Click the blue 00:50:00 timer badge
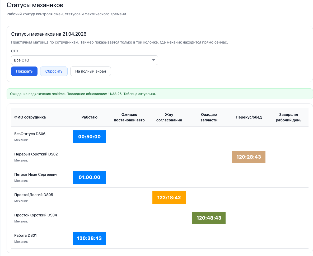The height and width of the screenshot is (256, 313). coord(89,137)
